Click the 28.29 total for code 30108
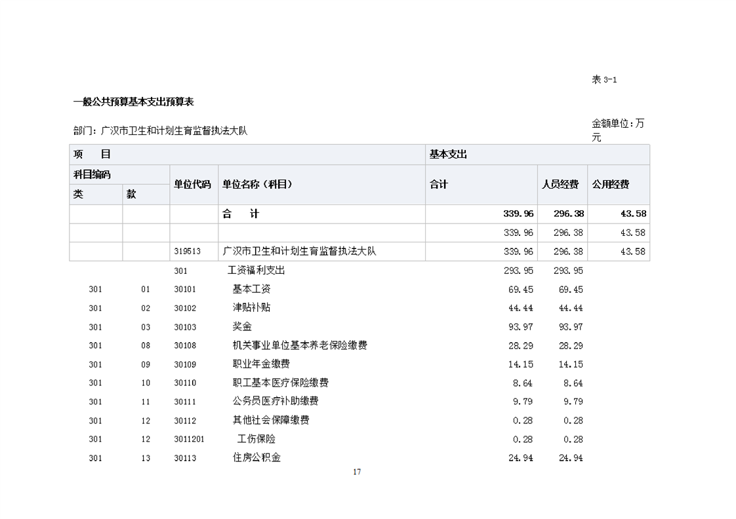Image resolution: width=736 pixels, height=519 pixels. pos(521,345)
